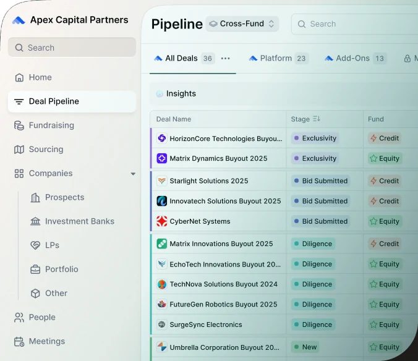Open the Diligence stage of SurgeSync Electronics
418x361 pixels.
pyautogui.click(x=313, y=325)
